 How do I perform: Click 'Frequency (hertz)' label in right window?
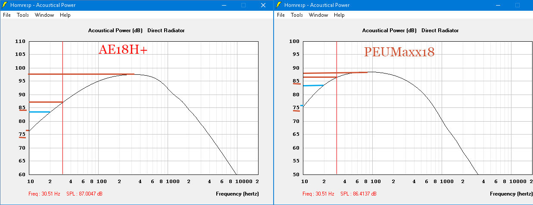511,194
